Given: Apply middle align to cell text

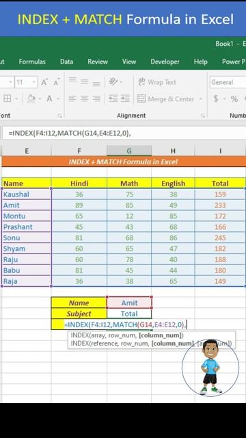Looking at the screenshot, I should pyautogui.click(x=85, y=82).
